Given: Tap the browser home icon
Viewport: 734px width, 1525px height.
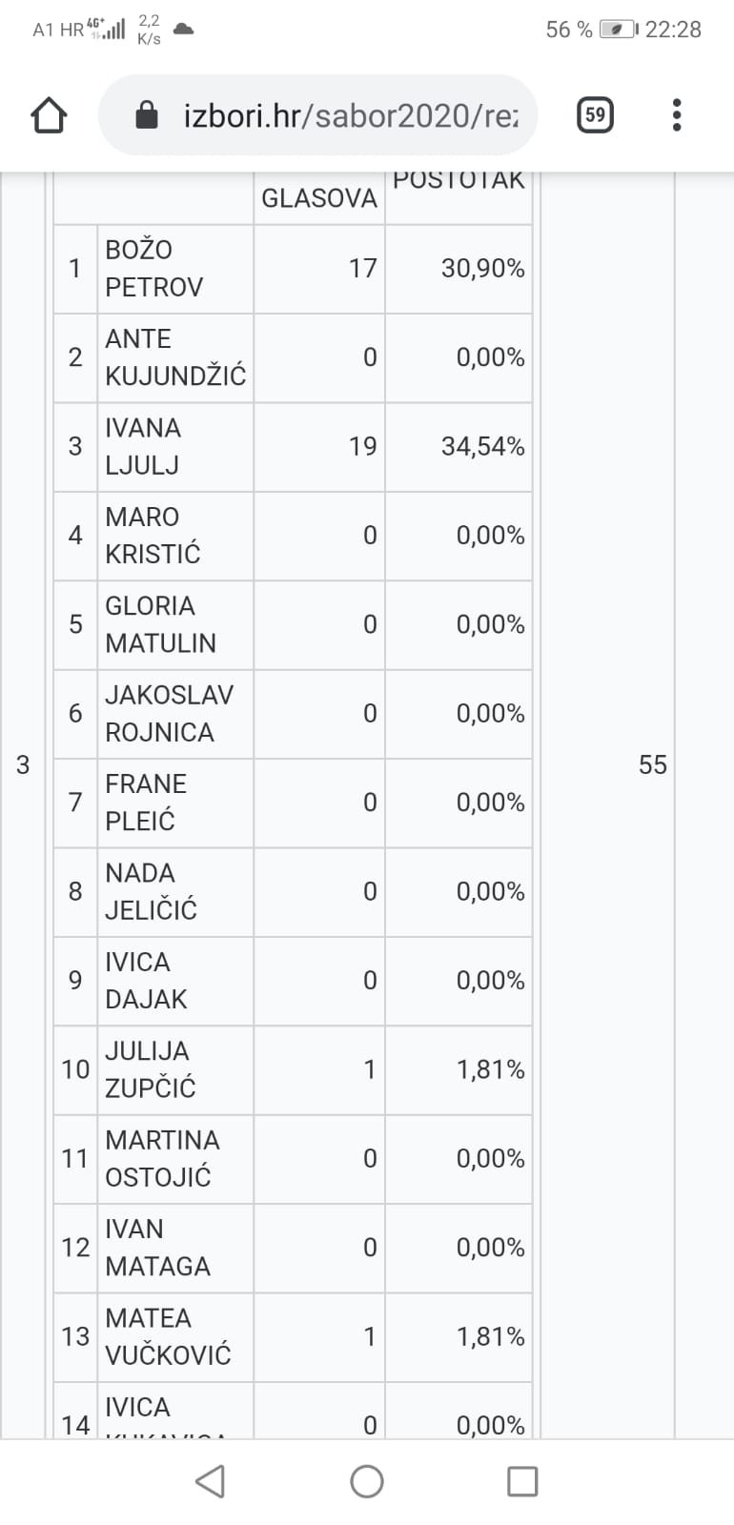Looking at the screenshot, I should (x=49, y=115).
